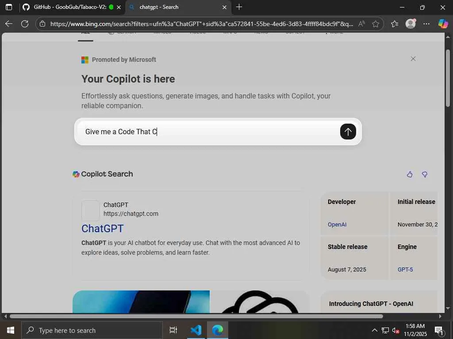Click the https://chatgpt.com URL text

[x=131, y=214]
